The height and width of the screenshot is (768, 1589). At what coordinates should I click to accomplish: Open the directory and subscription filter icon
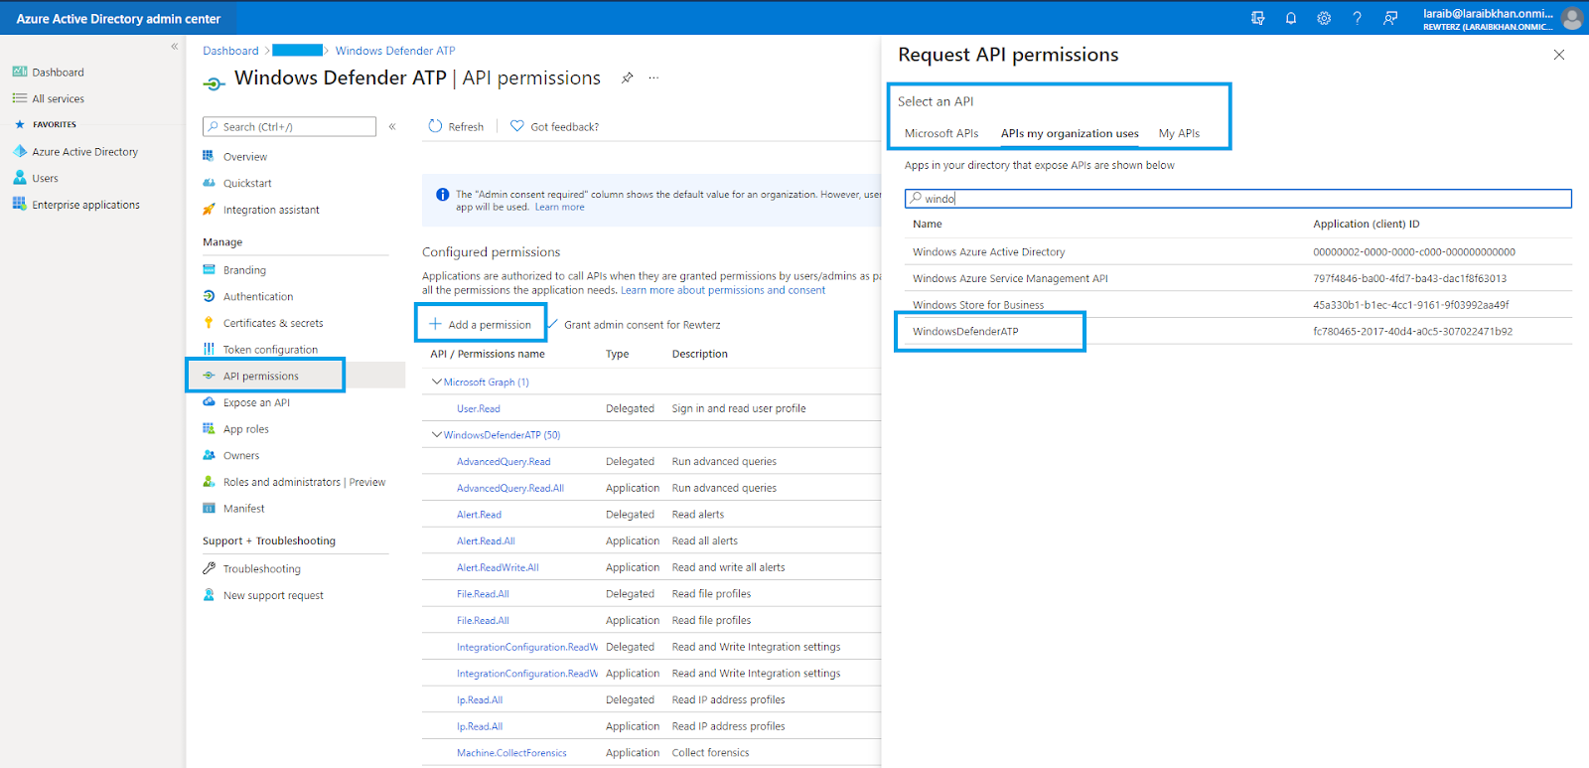coord(1258,18)
